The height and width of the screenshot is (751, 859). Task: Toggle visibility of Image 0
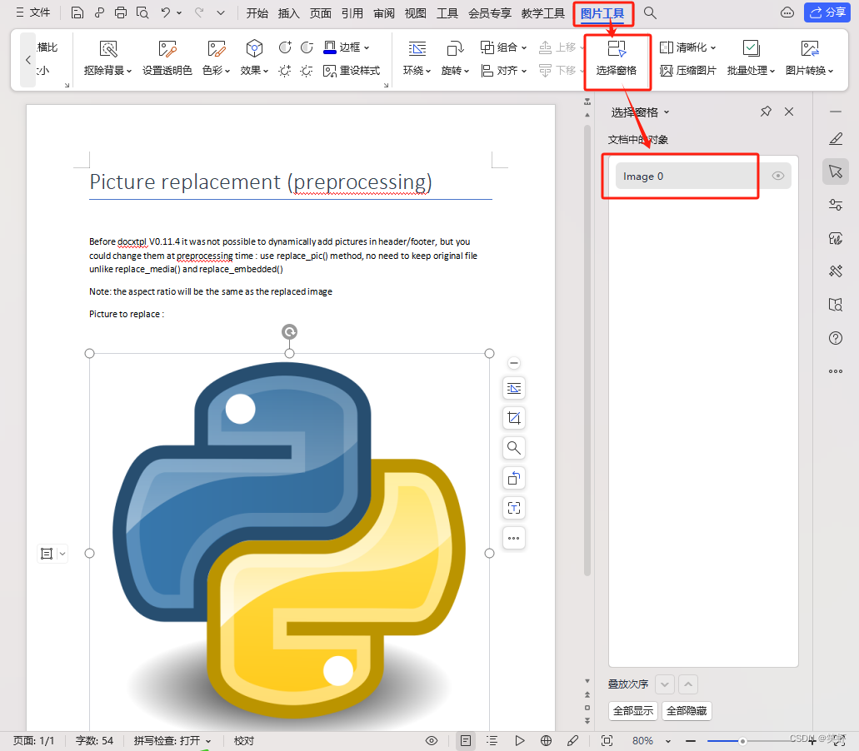[778, 176]
